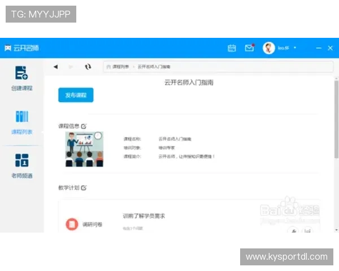The image size is (339, 271).
Task: Go forward with the right arrow
Action: 71,67
